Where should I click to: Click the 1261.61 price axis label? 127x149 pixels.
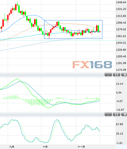tap(121, 36)
